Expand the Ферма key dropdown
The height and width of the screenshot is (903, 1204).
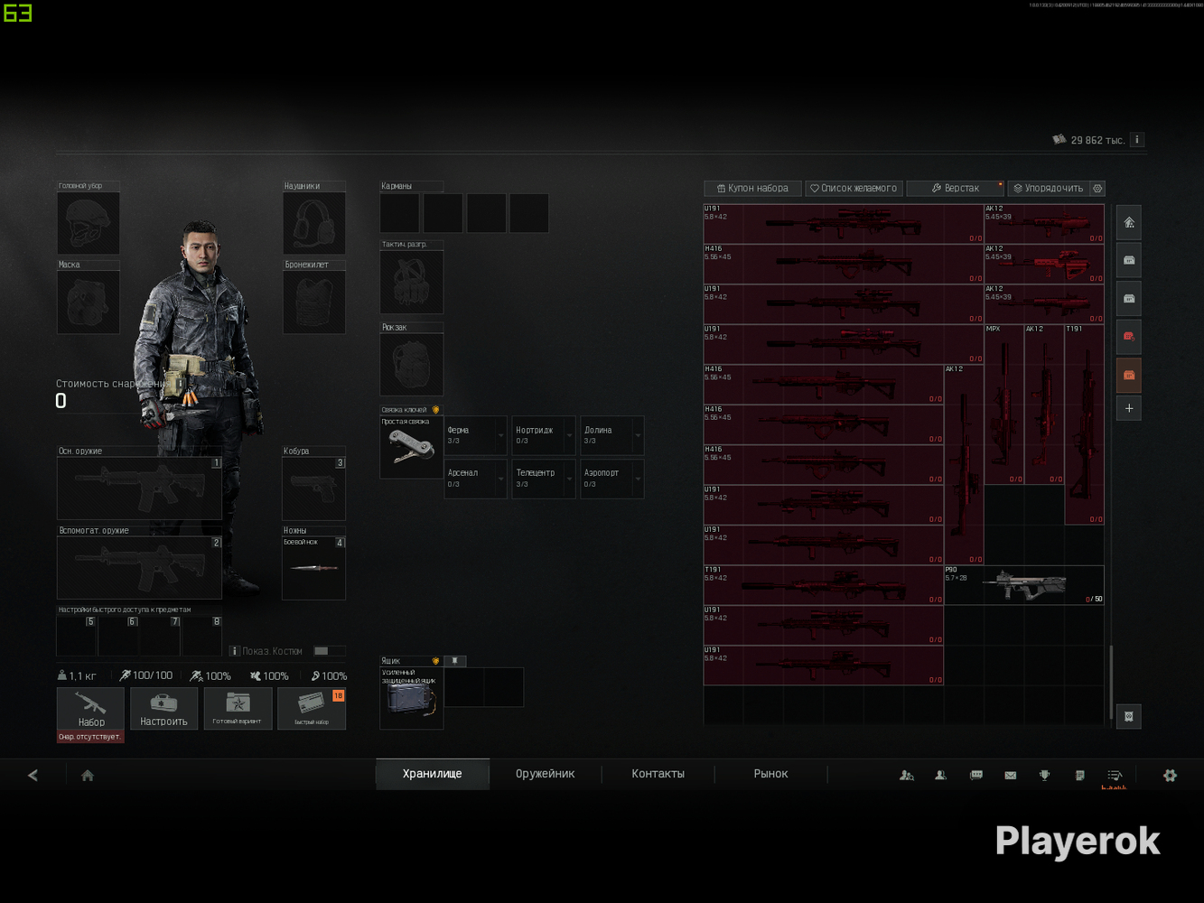pyautogui.click(x=501, y=435)
